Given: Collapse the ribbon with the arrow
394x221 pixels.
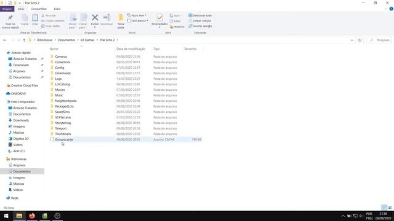Looking at the screenshot, I should (386, 9).
